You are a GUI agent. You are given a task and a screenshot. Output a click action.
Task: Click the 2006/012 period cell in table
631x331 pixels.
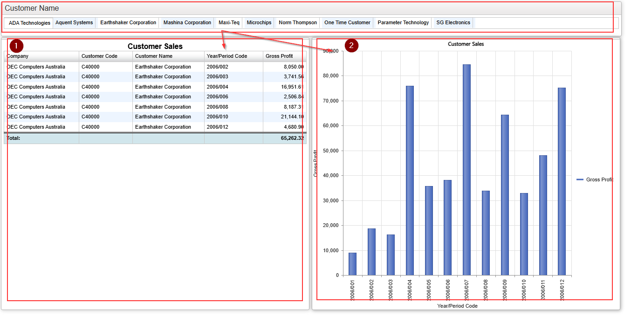[233, 127]
